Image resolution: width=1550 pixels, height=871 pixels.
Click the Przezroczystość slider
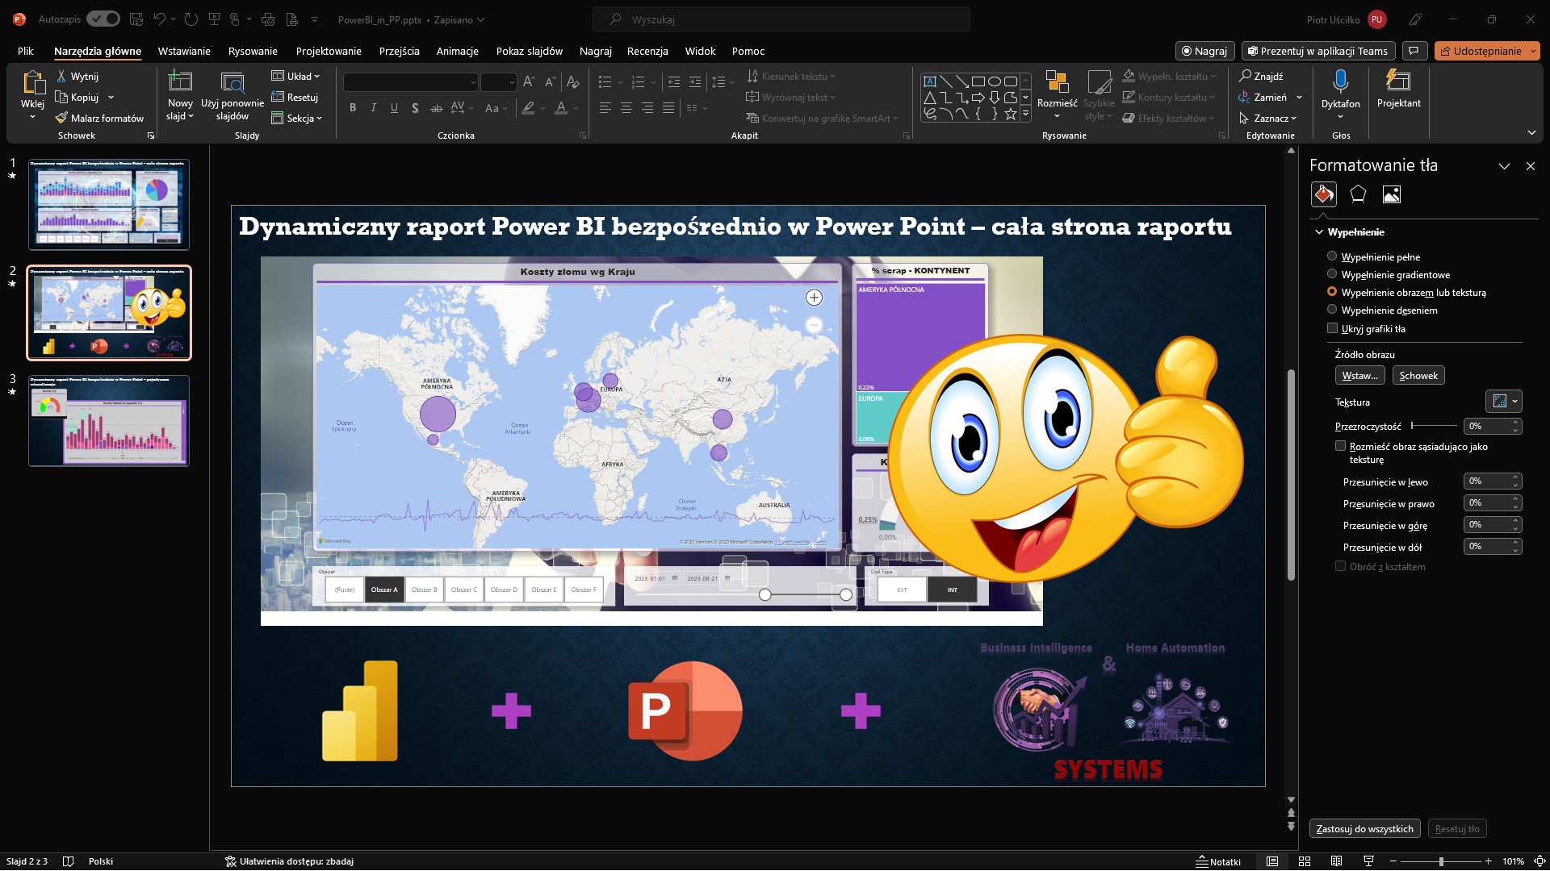(1434, 426)
